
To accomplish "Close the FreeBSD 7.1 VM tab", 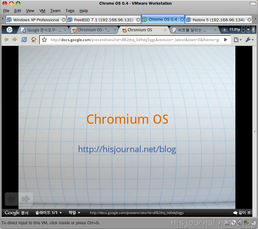I will (138, 20).
